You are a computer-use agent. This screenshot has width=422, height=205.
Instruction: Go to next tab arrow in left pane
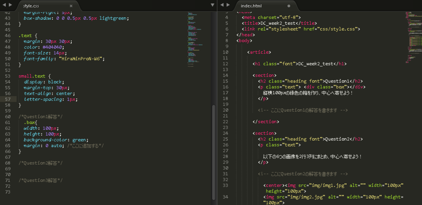10,5
